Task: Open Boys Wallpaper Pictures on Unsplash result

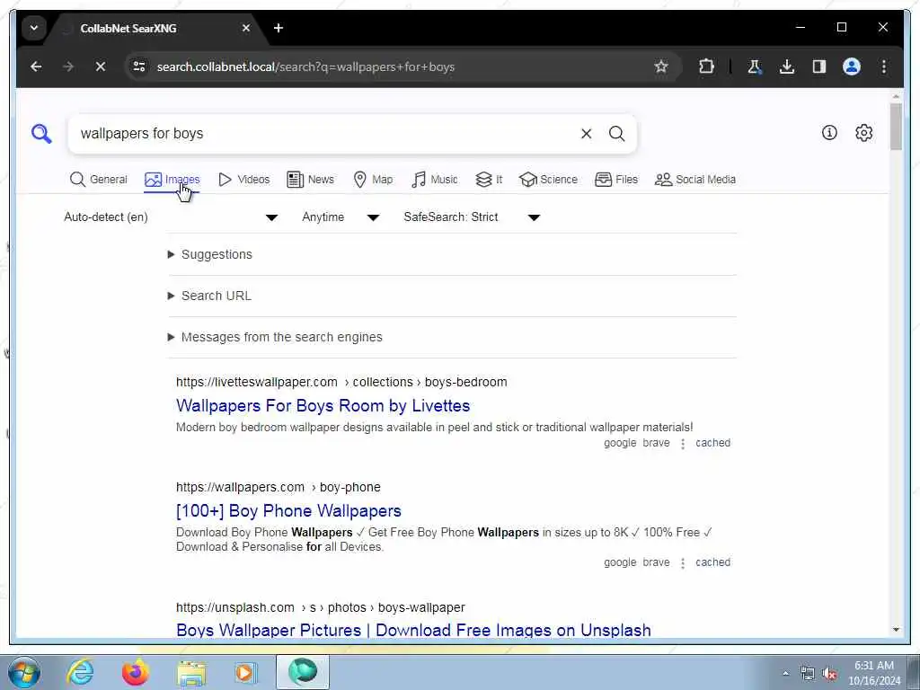Action: (x=413, y=630)
